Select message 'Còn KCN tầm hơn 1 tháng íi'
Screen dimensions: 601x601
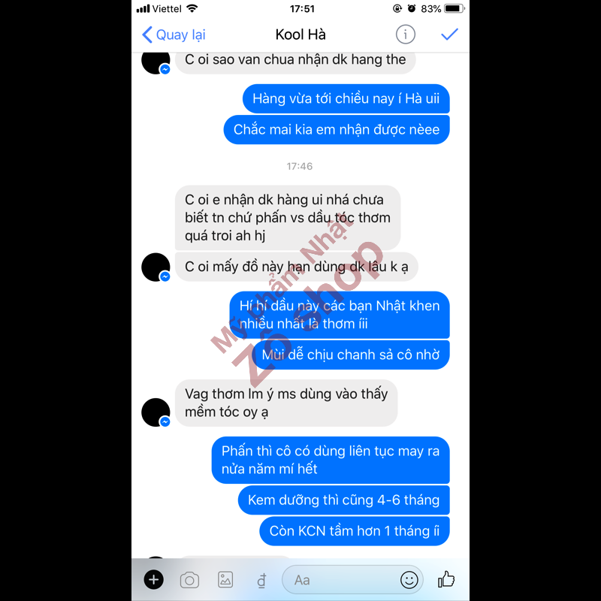[x=355, y=531]
